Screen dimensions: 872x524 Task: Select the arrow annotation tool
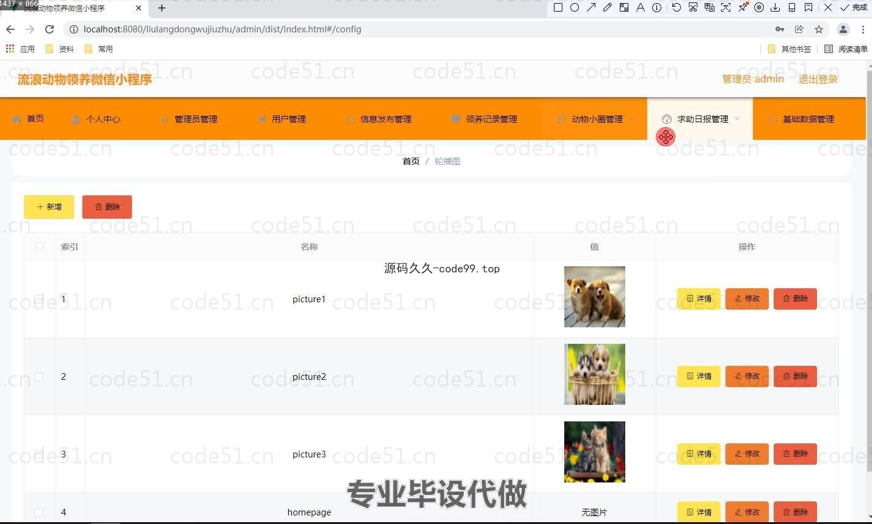click(x=591, y=8)
